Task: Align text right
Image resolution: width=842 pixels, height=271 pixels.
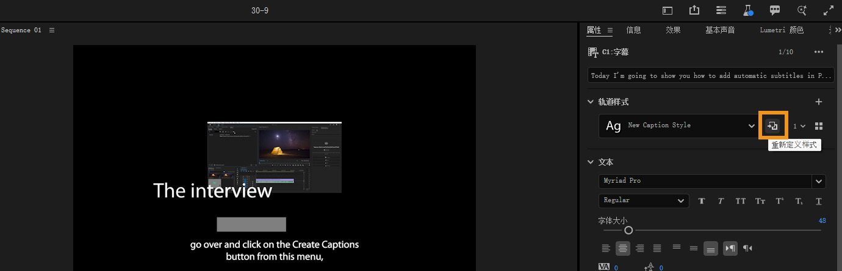Action: coord(640,248)
